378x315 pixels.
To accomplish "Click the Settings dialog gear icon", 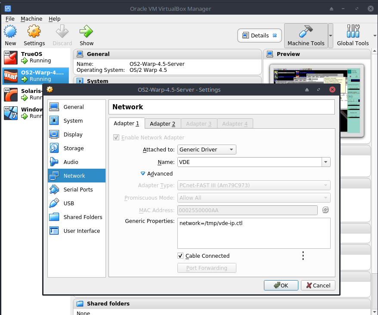I will click(50, 90).
